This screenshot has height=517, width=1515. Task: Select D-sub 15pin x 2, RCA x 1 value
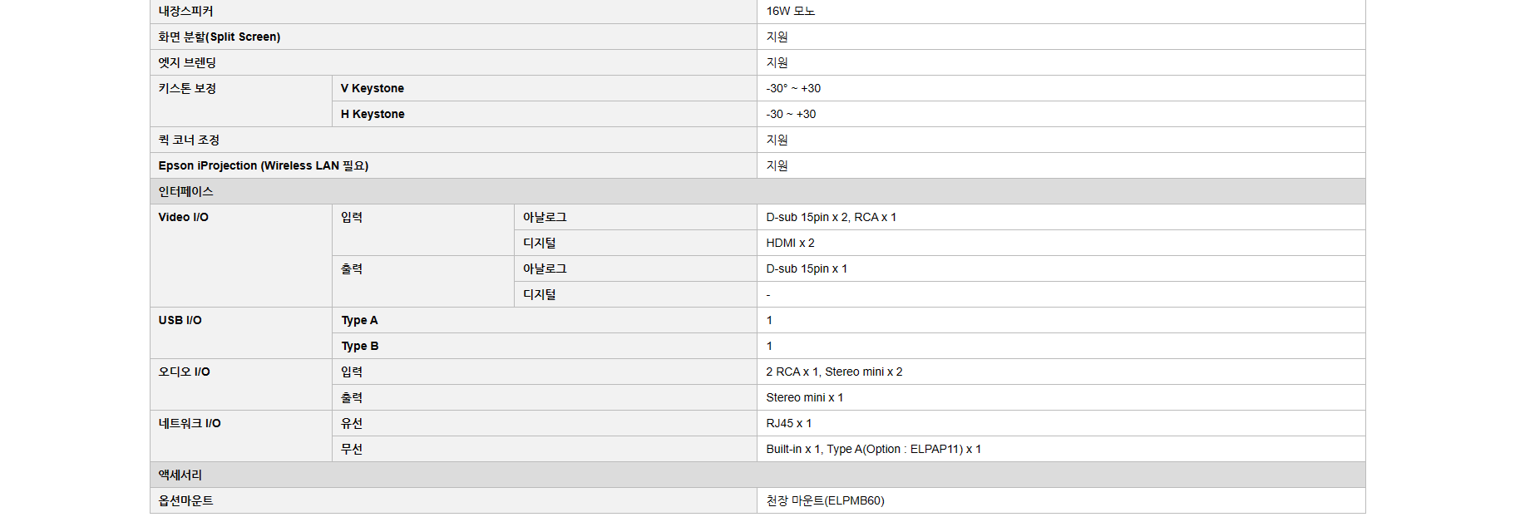[x=831, y=217]
